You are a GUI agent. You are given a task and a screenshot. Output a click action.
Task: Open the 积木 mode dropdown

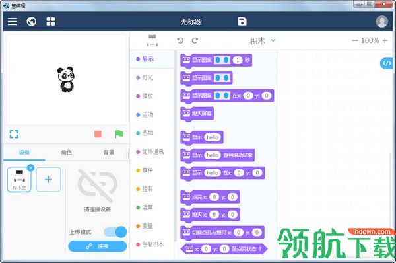(x=262, y=40)
